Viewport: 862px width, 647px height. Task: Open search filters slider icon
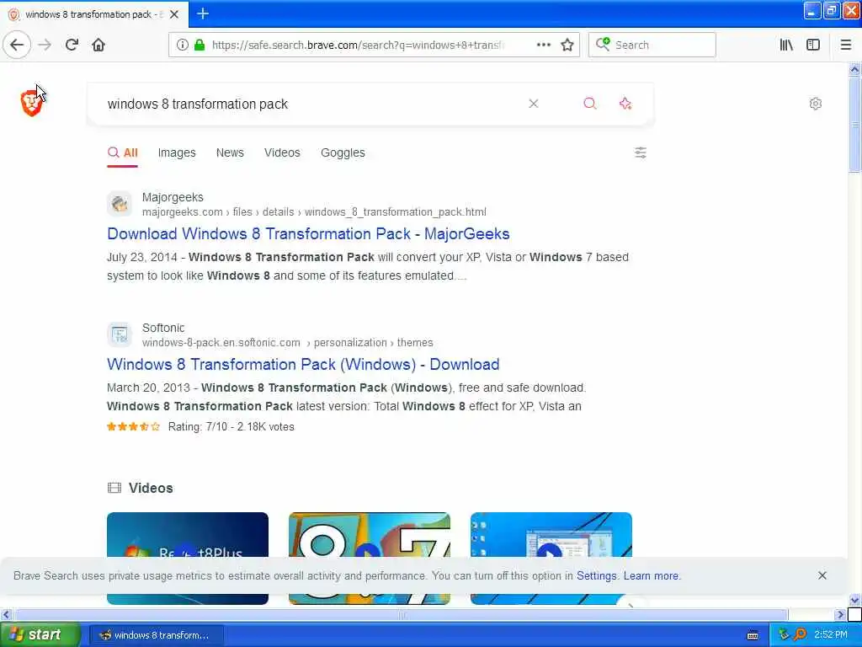[641, 152]
